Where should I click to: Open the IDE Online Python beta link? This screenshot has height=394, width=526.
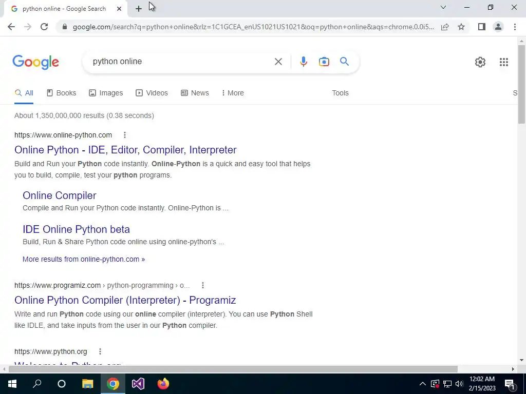pos(76,229)
